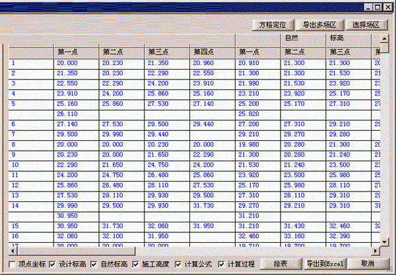396x275 pixels.
Task: Maximize the window
Action: [x=378, y=7]
